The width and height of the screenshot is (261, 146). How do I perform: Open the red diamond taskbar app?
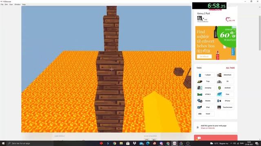(x=101, y=143)
